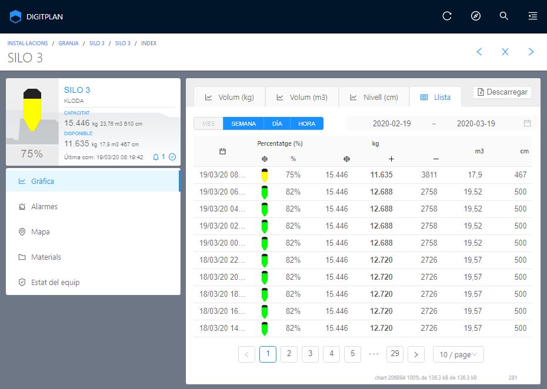Screen dimensions: 547x389
Task: Click the refresh icon in top bar
Action: pos(447,16)
